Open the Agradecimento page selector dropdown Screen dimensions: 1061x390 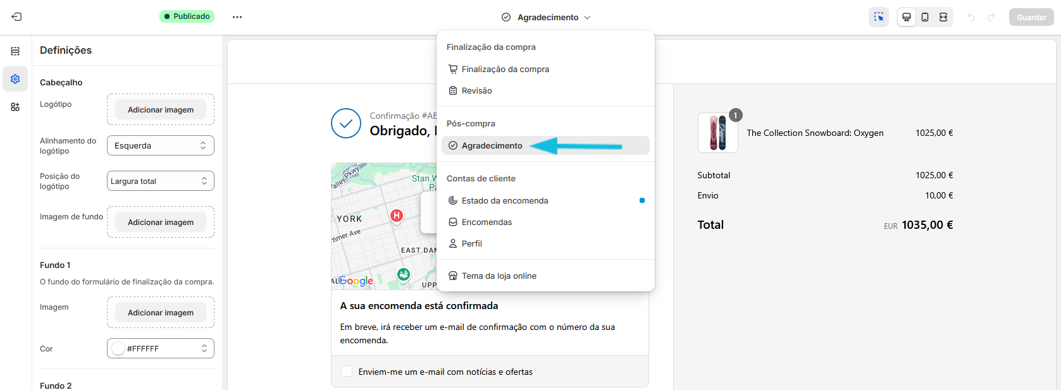click(547, 17)
